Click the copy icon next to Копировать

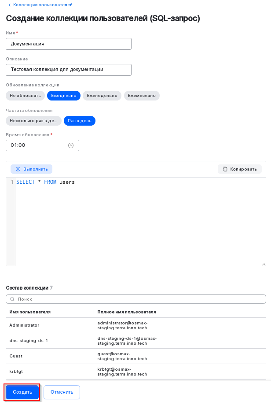225,169
